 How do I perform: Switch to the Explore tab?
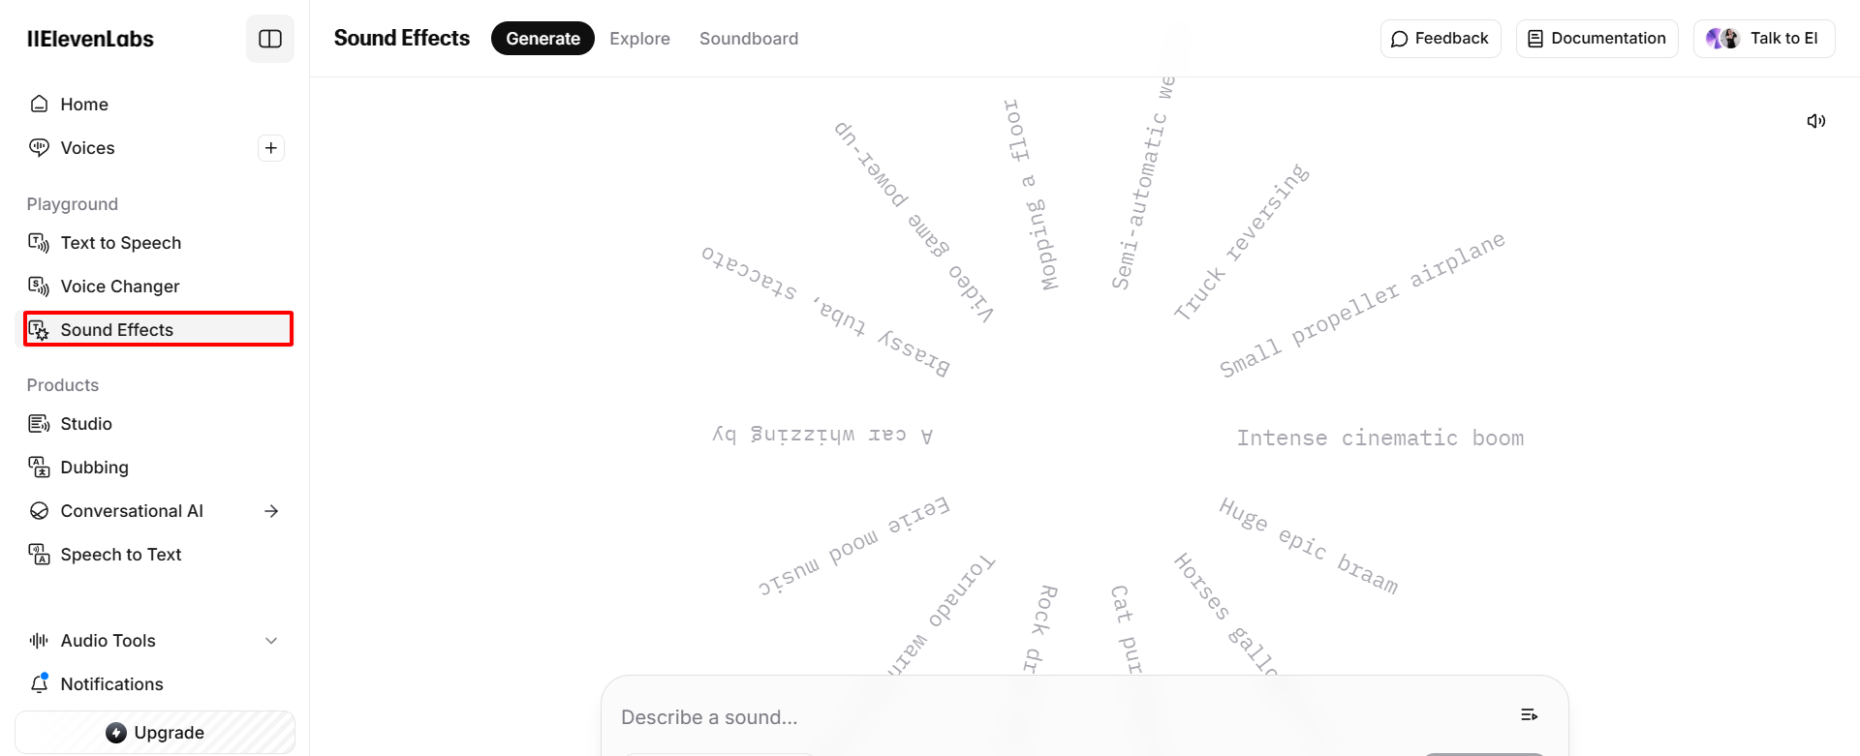coord(639,39)
